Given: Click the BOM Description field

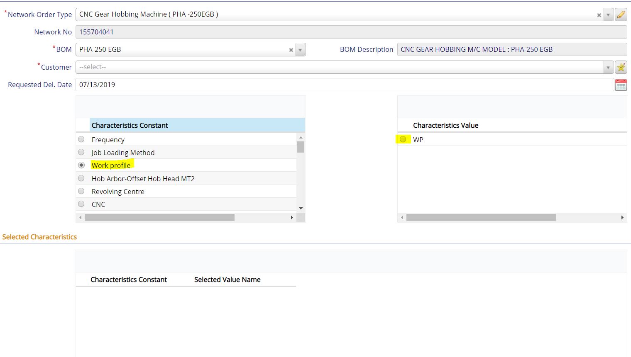Looking at the screenshot, I should click(512, 49).
